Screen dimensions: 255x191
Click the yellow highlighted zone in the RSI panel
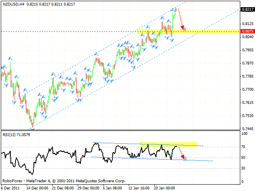pos(168,144)
